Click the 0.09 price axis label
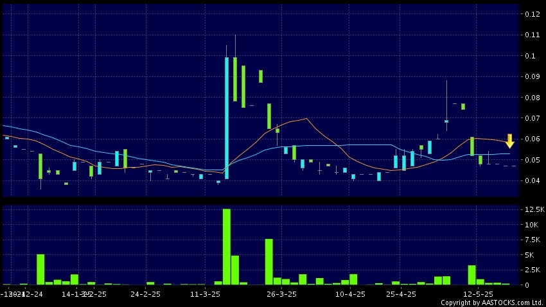This screenshot has width=546, height=307. (532, 76)
